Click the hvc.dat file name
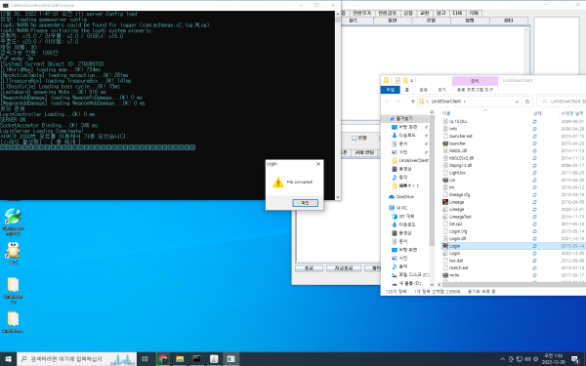This screenshot has height=366, width=586. point(456,261)
